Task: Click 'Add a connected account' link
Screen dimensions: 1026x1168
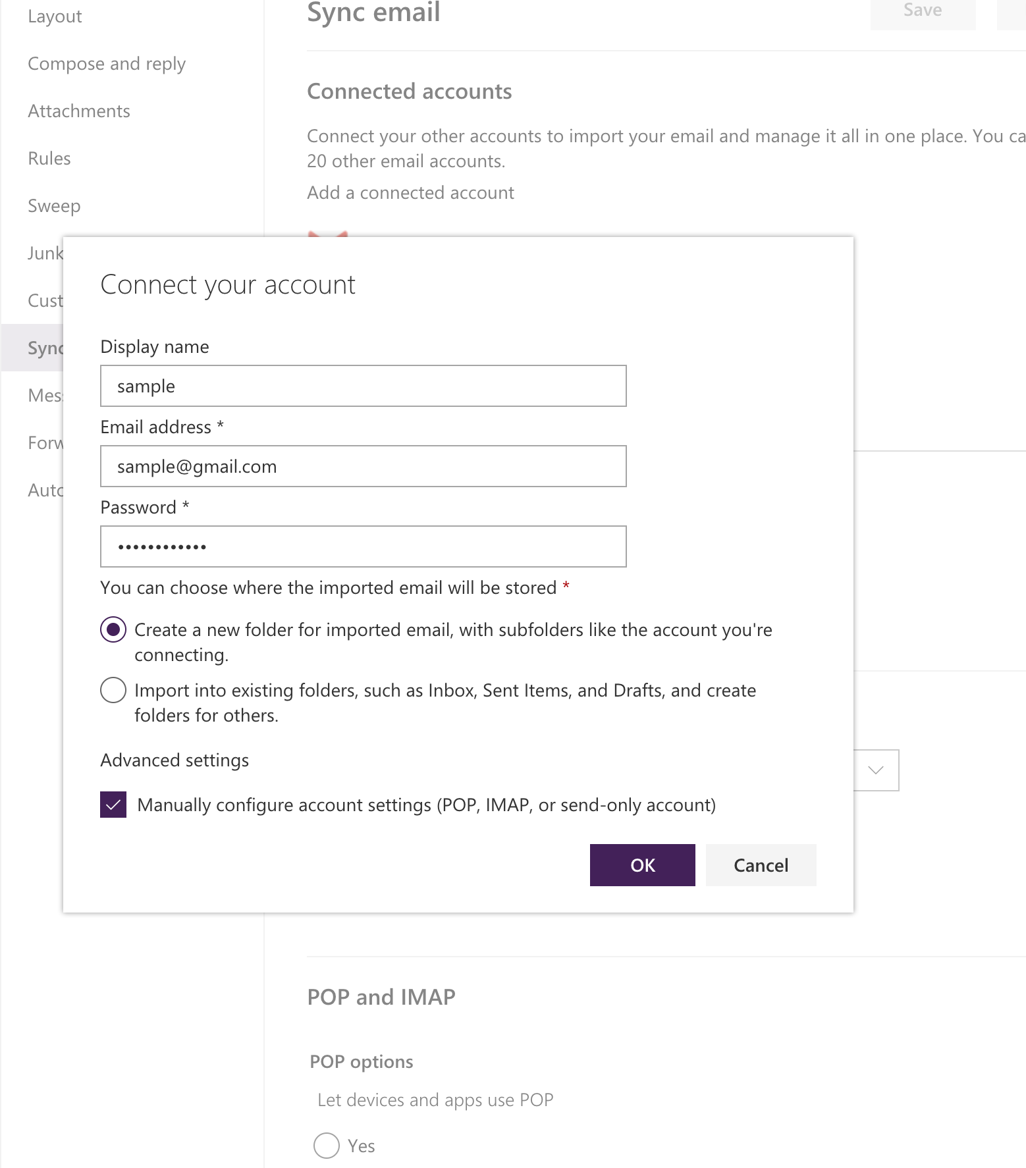Action: (410, 193)
